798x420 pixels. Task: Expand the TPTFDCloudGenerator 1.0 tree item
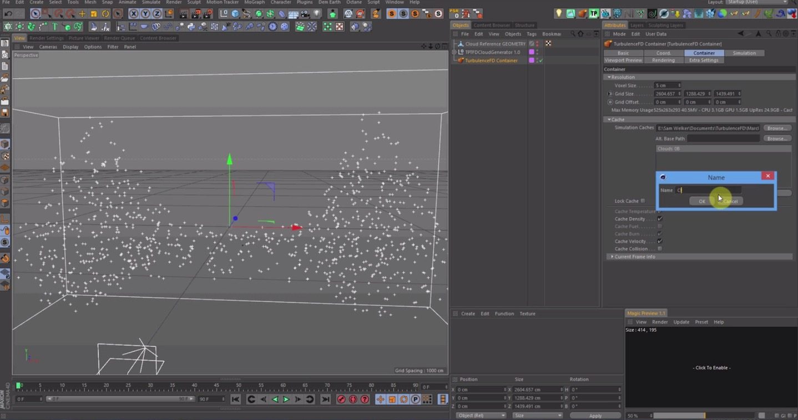click(x=454, y=52)
